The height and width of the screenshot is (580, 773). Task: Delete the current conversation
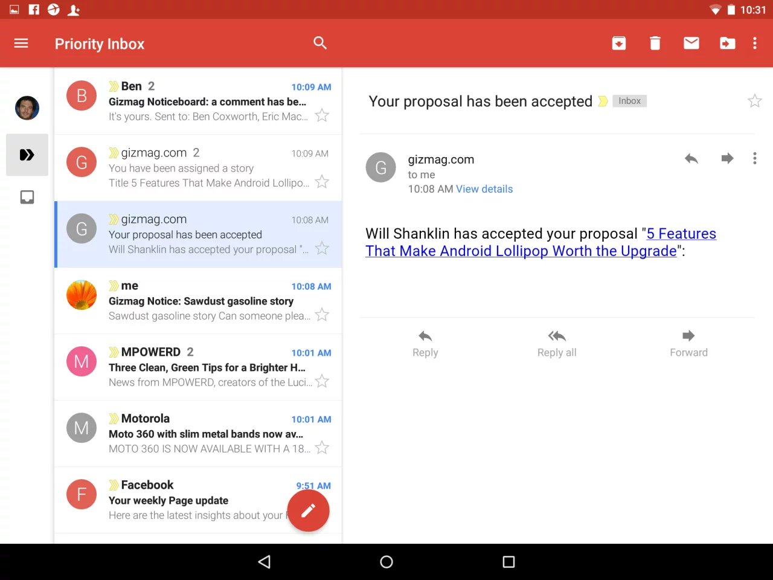point(655,43)
